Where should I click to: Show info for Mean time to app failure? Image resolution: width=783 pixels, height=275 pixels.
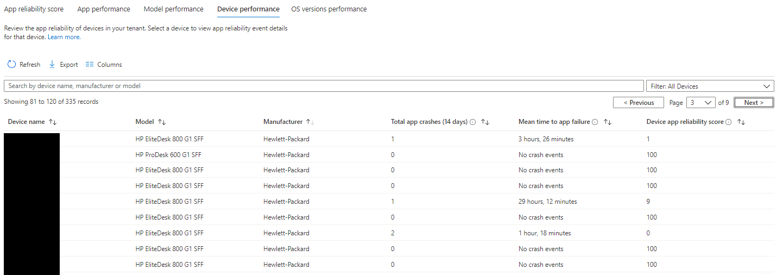(x=595, y=122)
